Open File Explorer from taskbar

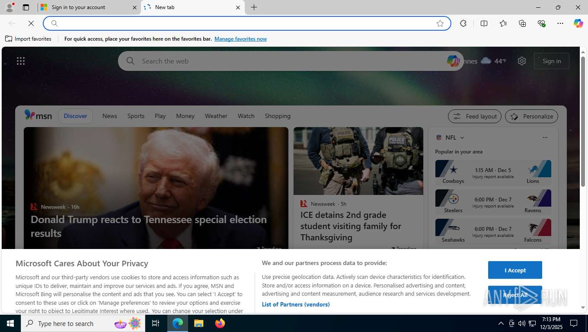coord(198,323)
